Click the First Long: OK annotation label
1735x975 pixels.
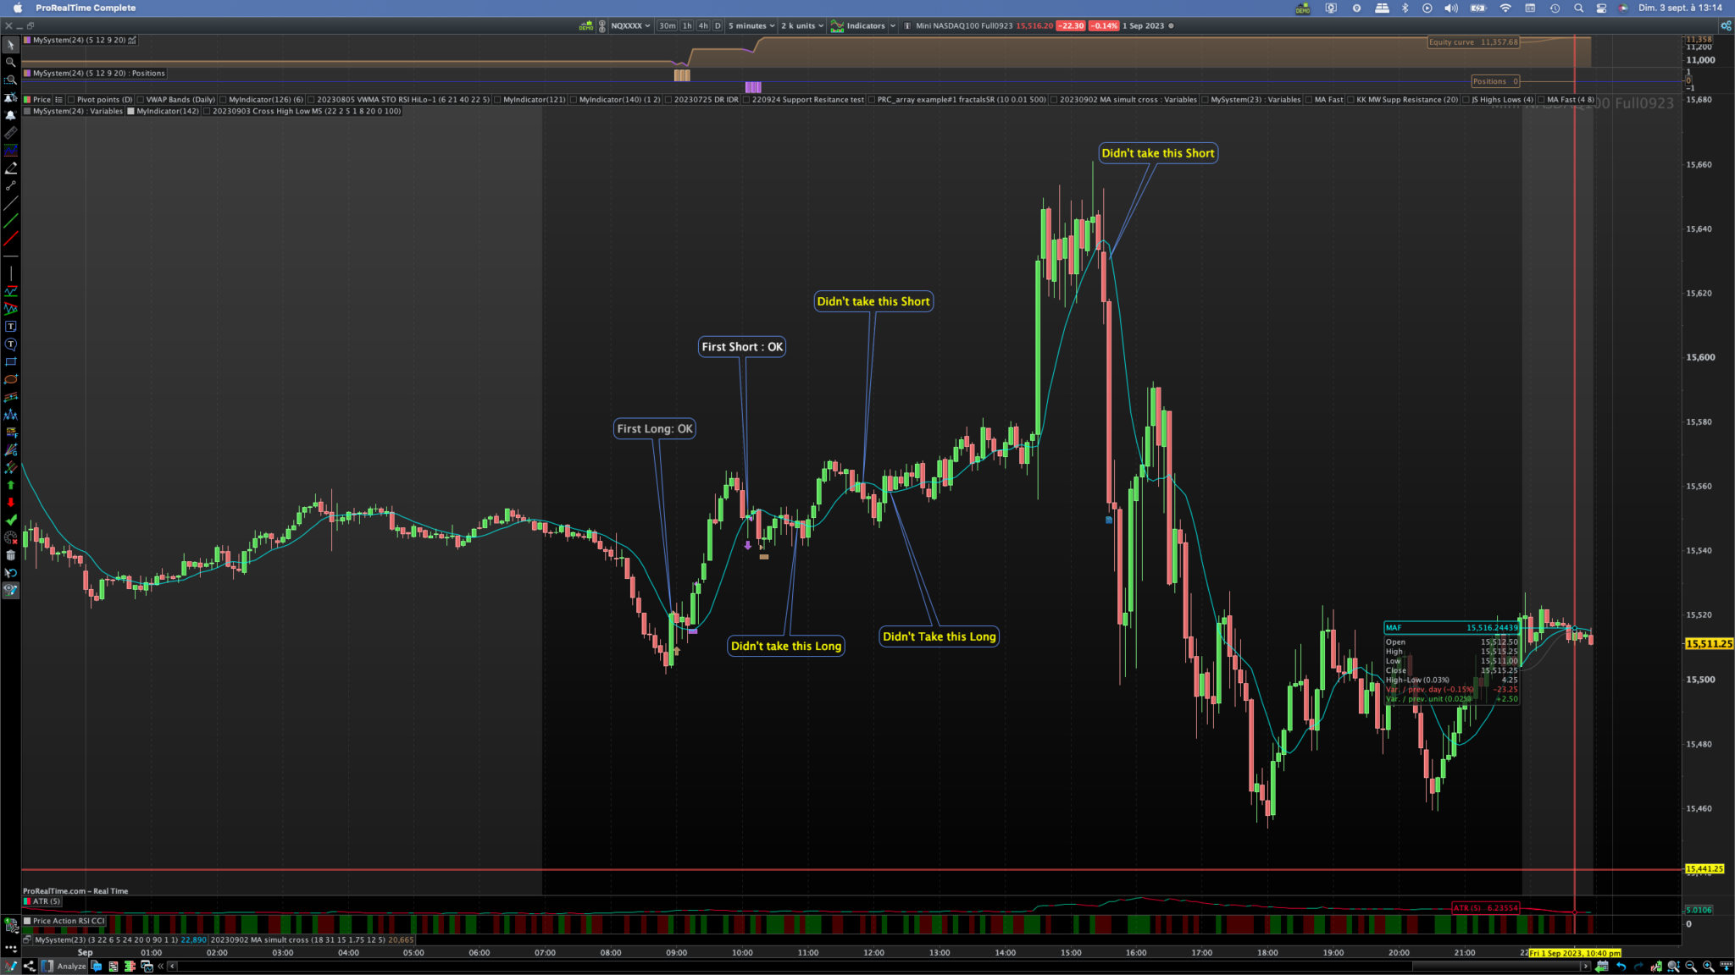pos(654,429)
